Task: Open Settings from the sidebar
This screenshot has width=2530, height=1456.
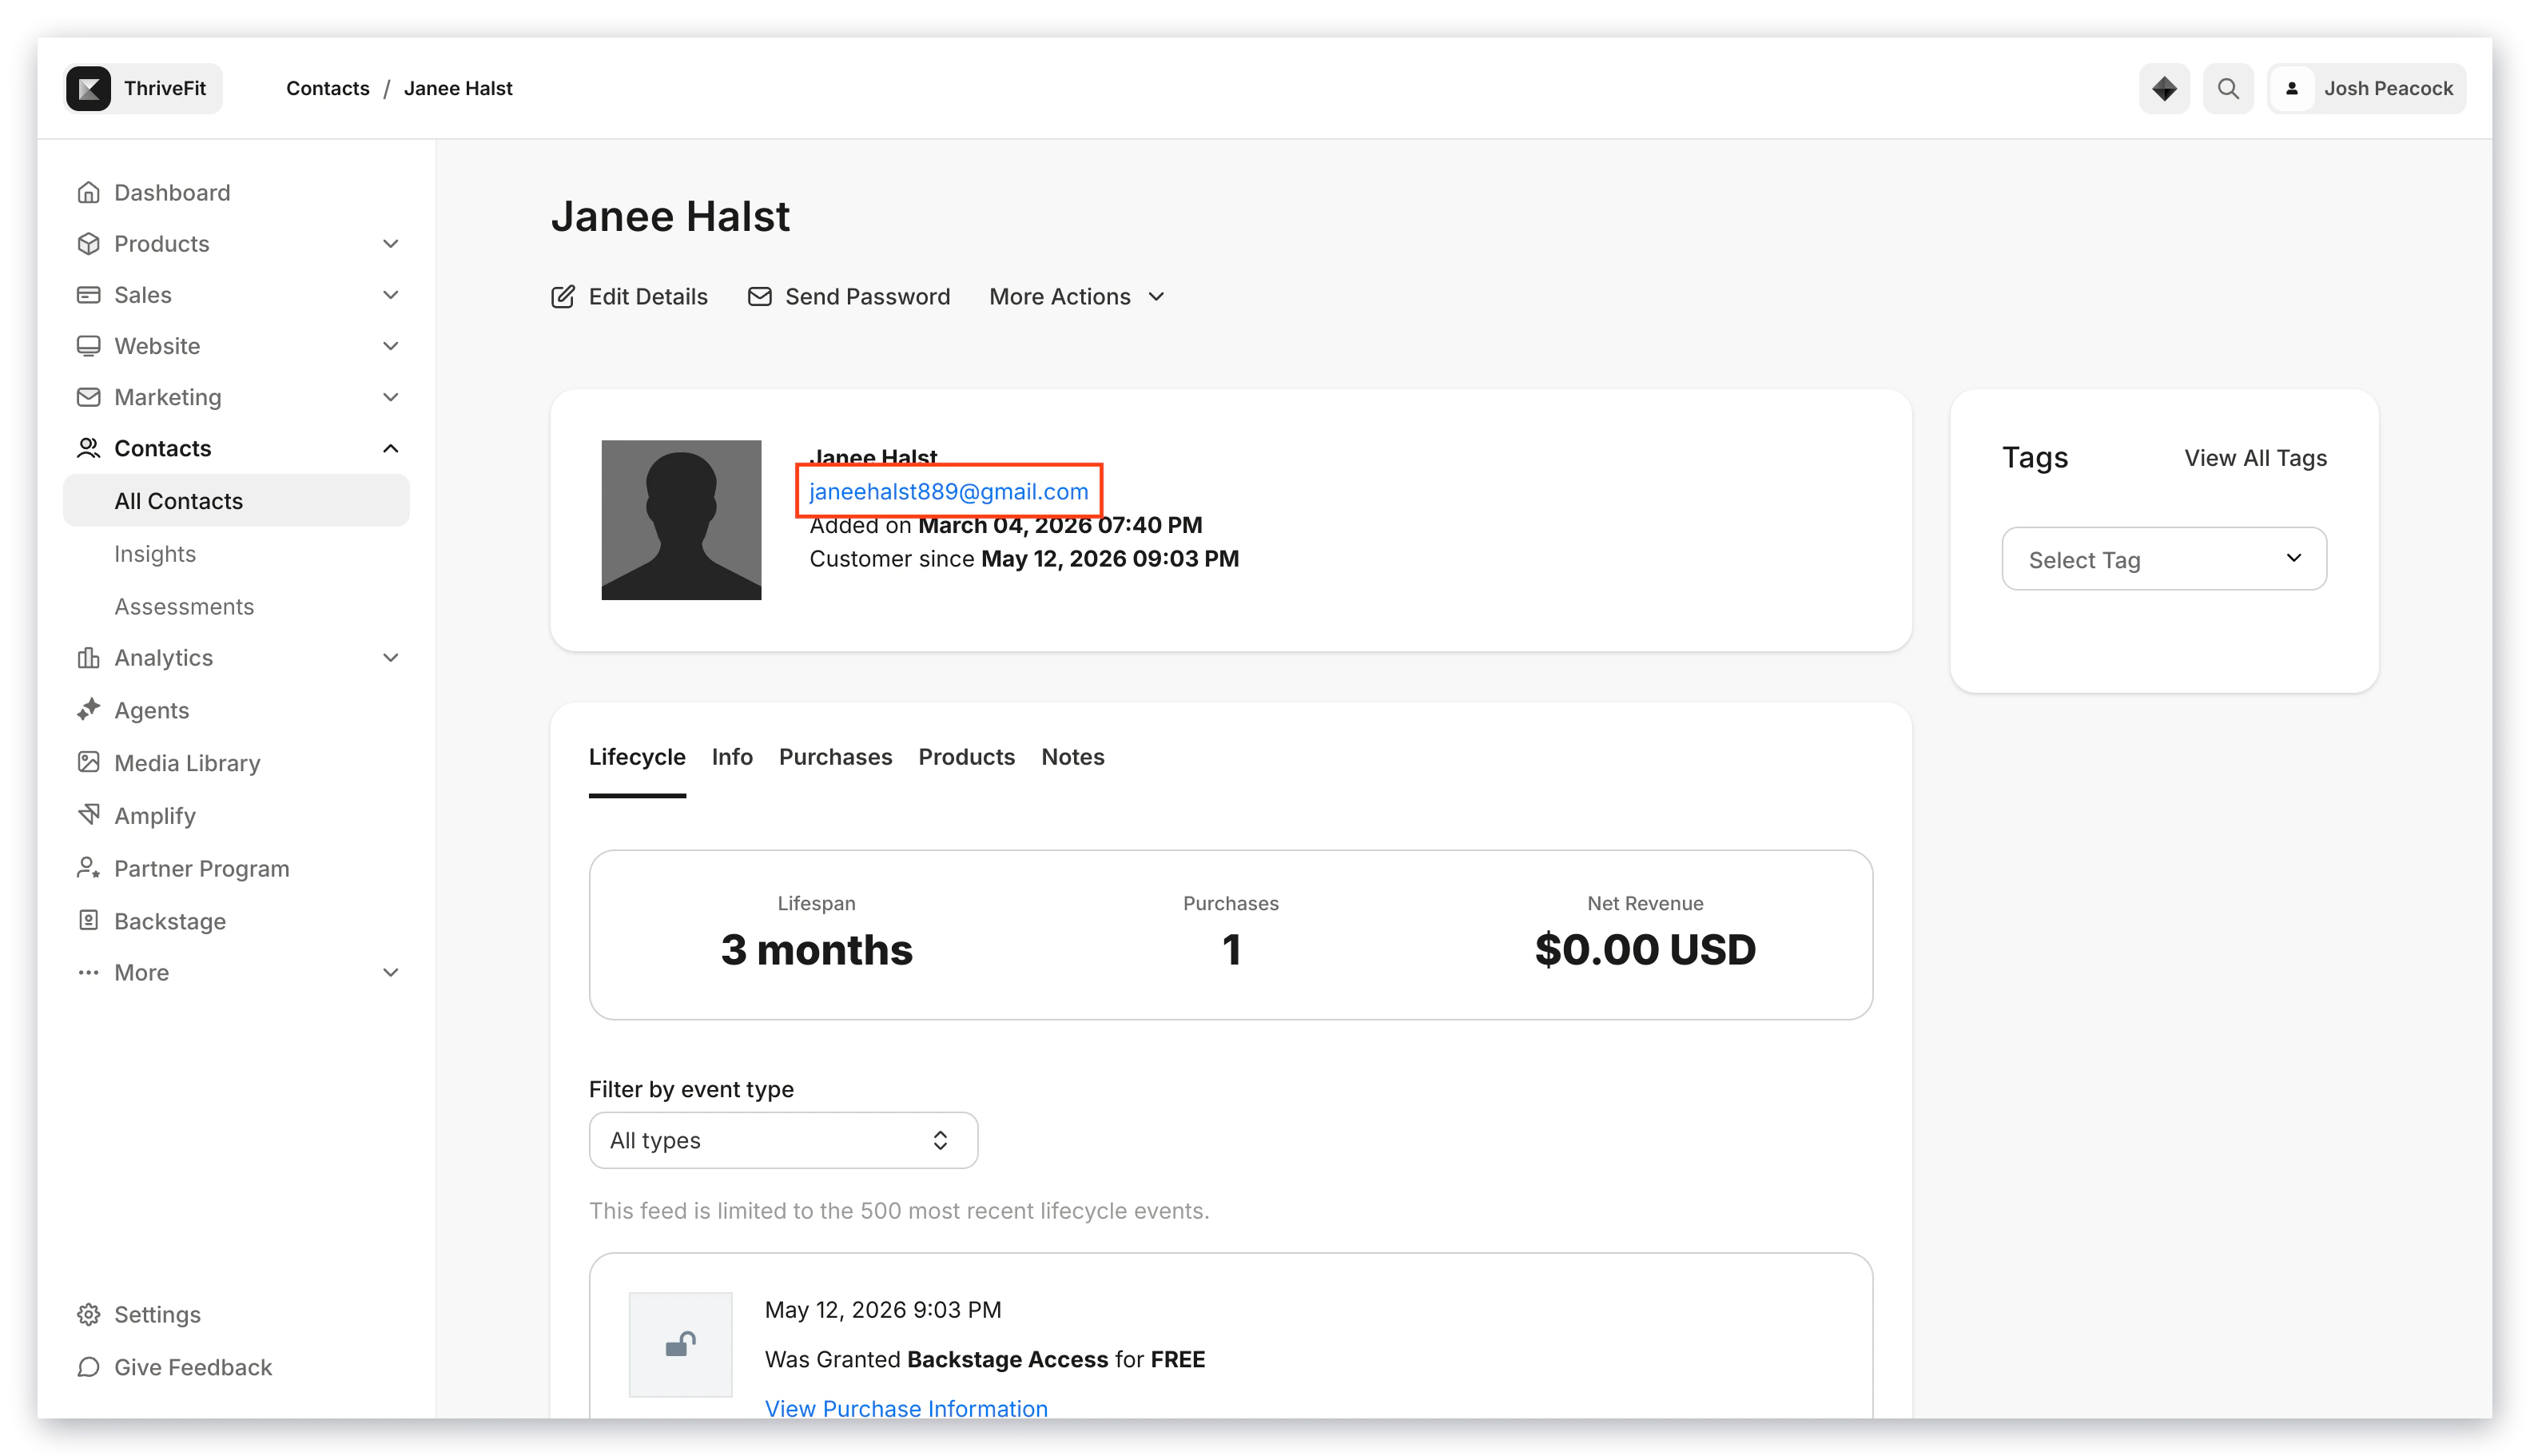Action: coord(157,1314)
